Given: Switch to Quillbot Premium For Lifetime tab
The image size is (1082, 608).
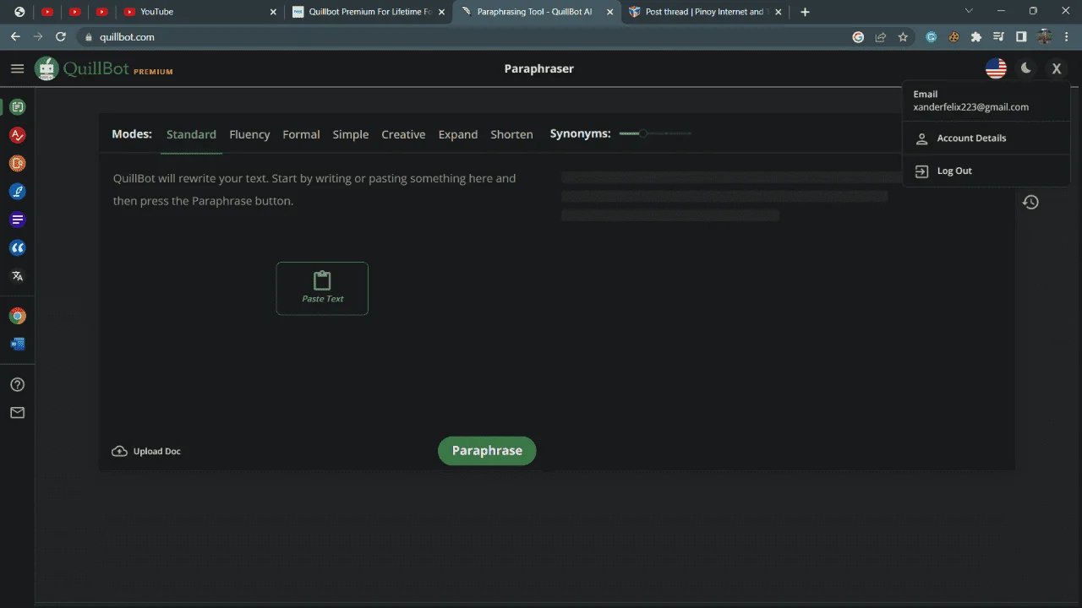Looking at the screenshot, I should click(x=367, y=12).
